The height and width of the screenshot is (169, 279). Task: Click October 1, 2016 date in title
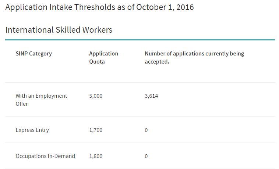click(165, 7)
